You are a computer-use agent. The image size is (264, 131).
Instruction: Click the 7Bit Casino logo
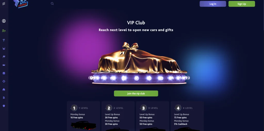21,4
